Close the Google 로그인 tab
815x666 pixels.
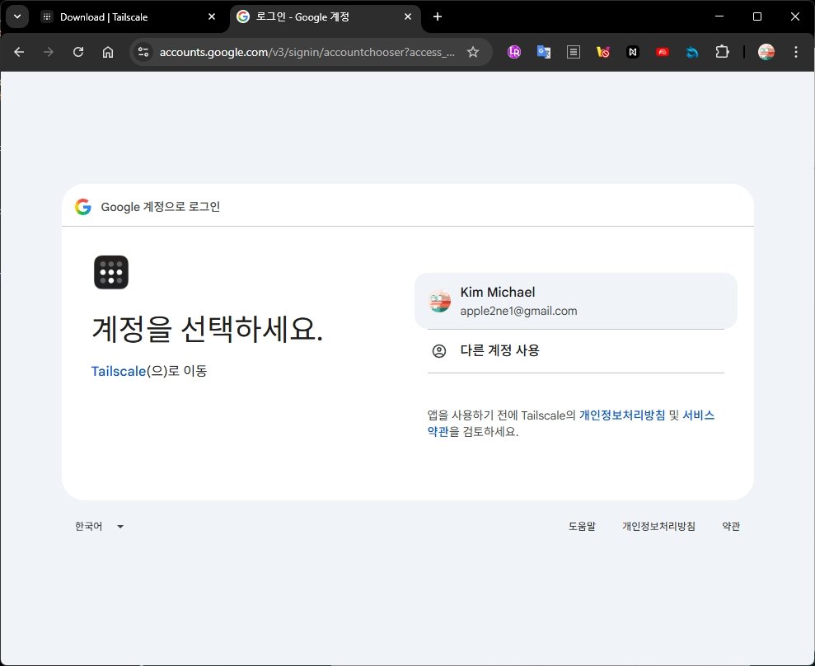point(408,17)
